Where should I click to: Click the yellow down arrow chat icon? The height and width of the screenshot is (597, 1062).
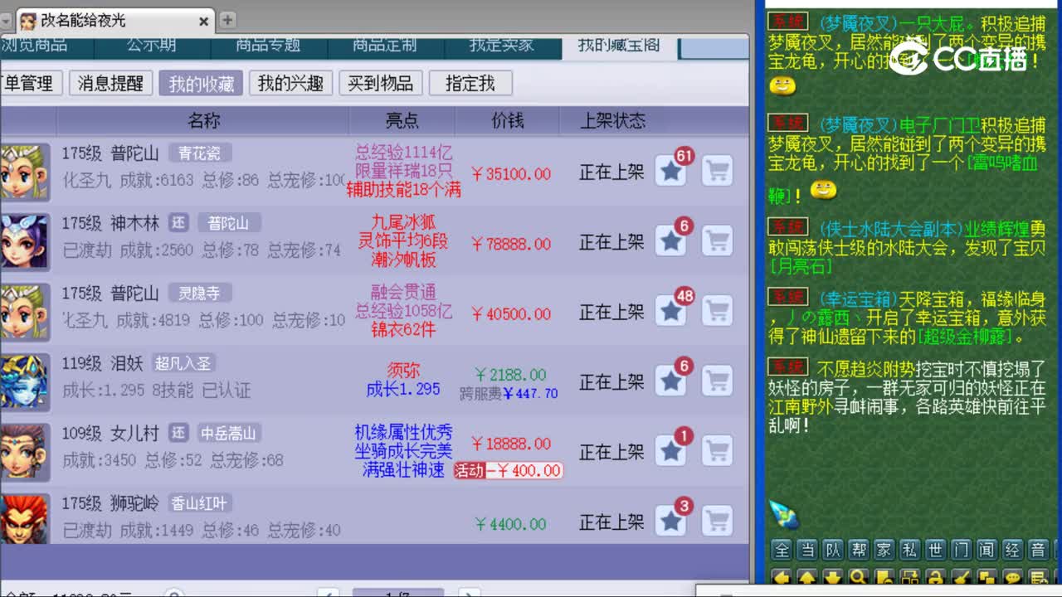tap(833, 577)
